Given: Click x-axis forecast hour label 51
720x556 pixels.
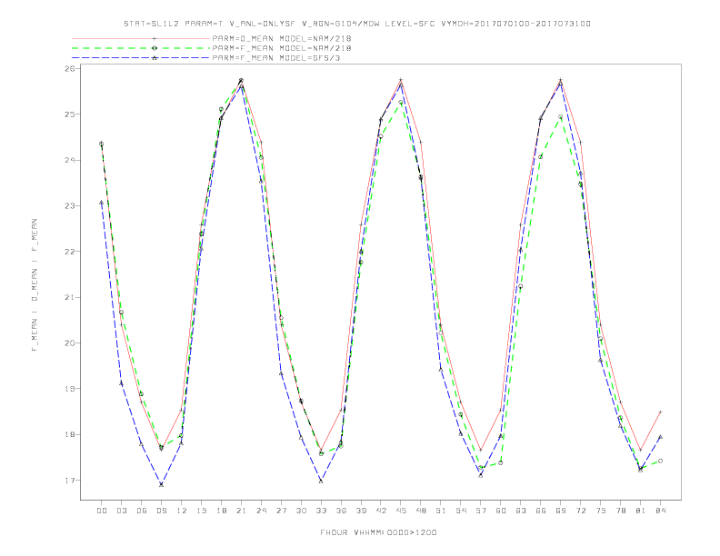Looking at the screenshot, I should [x=441, y=511].
